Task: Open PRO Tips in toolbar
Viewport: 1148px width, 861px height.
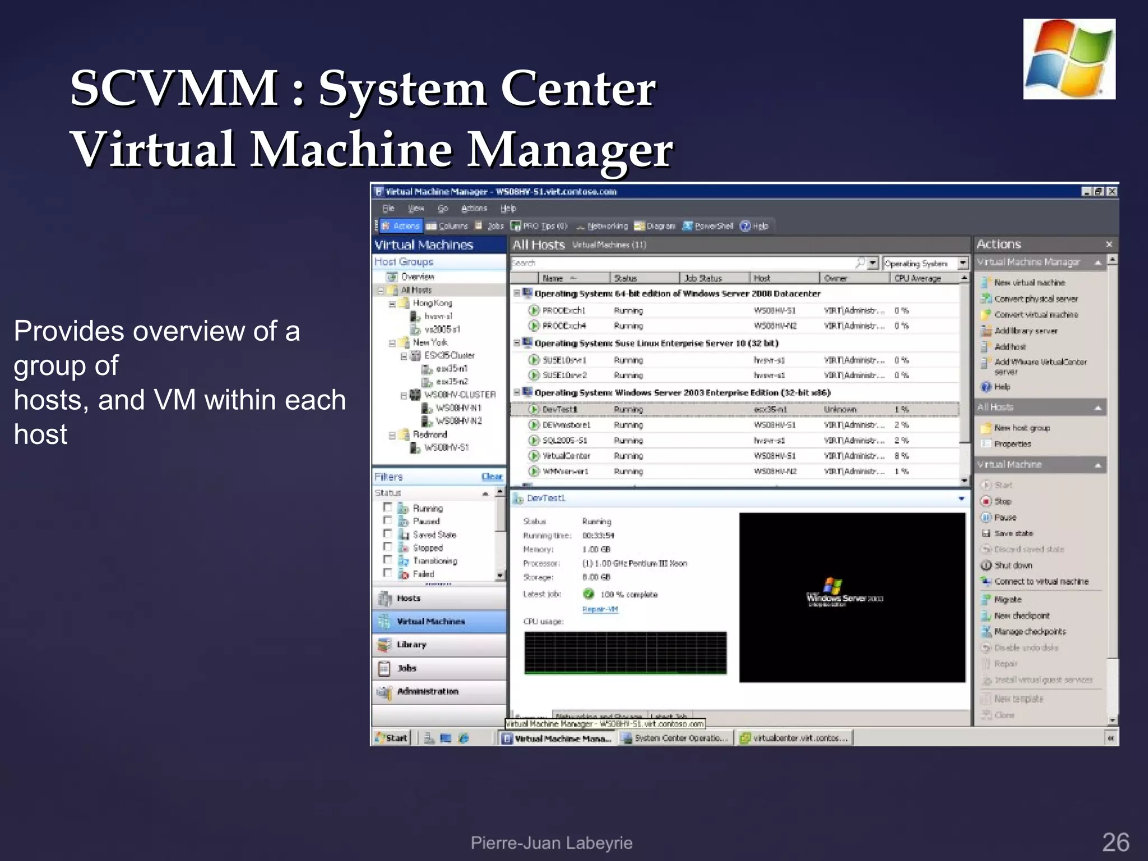Action: [539, 226]
